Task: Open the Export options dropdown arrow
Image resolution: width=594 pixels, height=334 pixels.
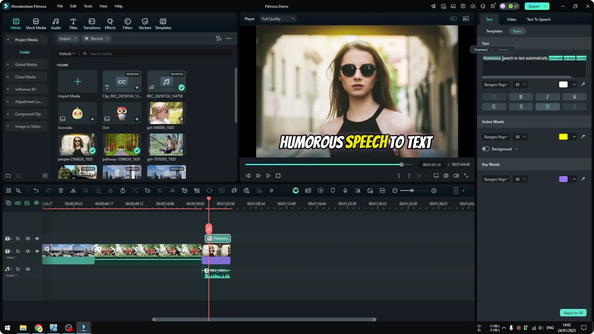Action: click(x=545, y=6)
